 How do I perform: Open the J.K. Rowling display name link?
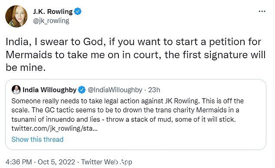point(52,12)
